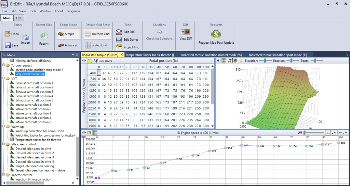Toggle the 3D lighting bulb icon

(241, 60)
